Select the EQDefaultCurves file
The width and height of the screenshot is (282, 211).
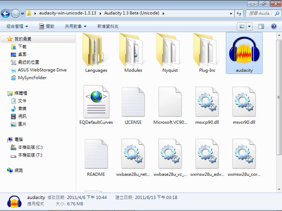(96, 105)
